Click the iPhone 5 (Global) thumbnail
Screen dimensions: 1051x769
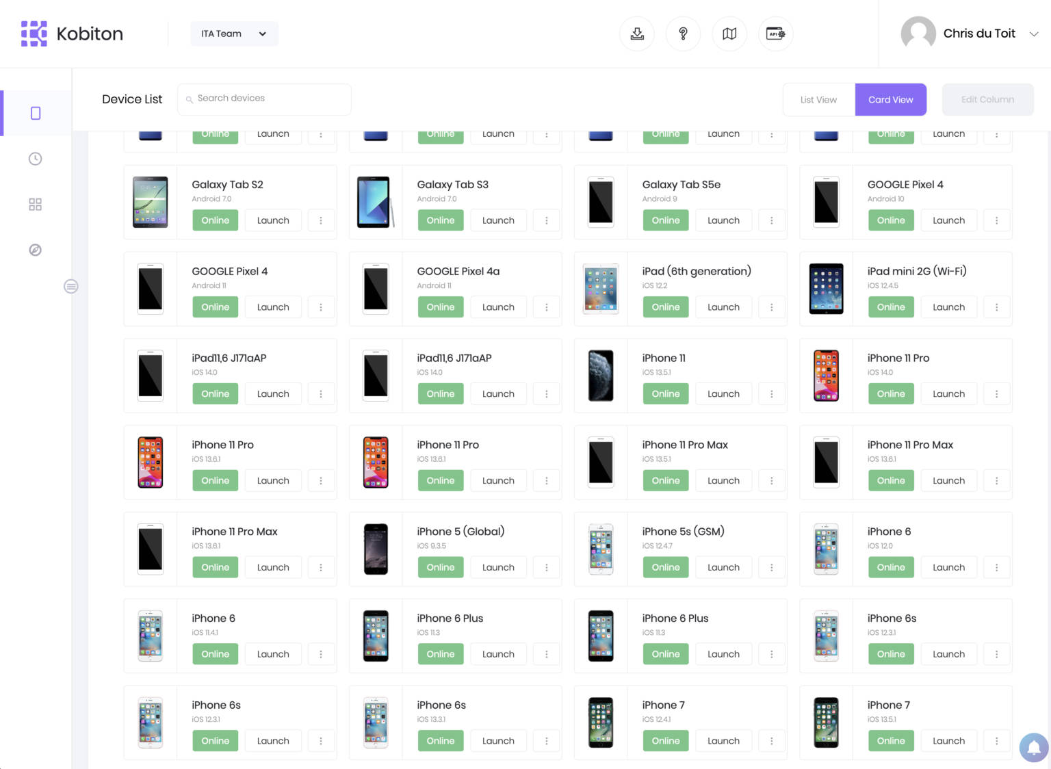[x=376, y=549]
